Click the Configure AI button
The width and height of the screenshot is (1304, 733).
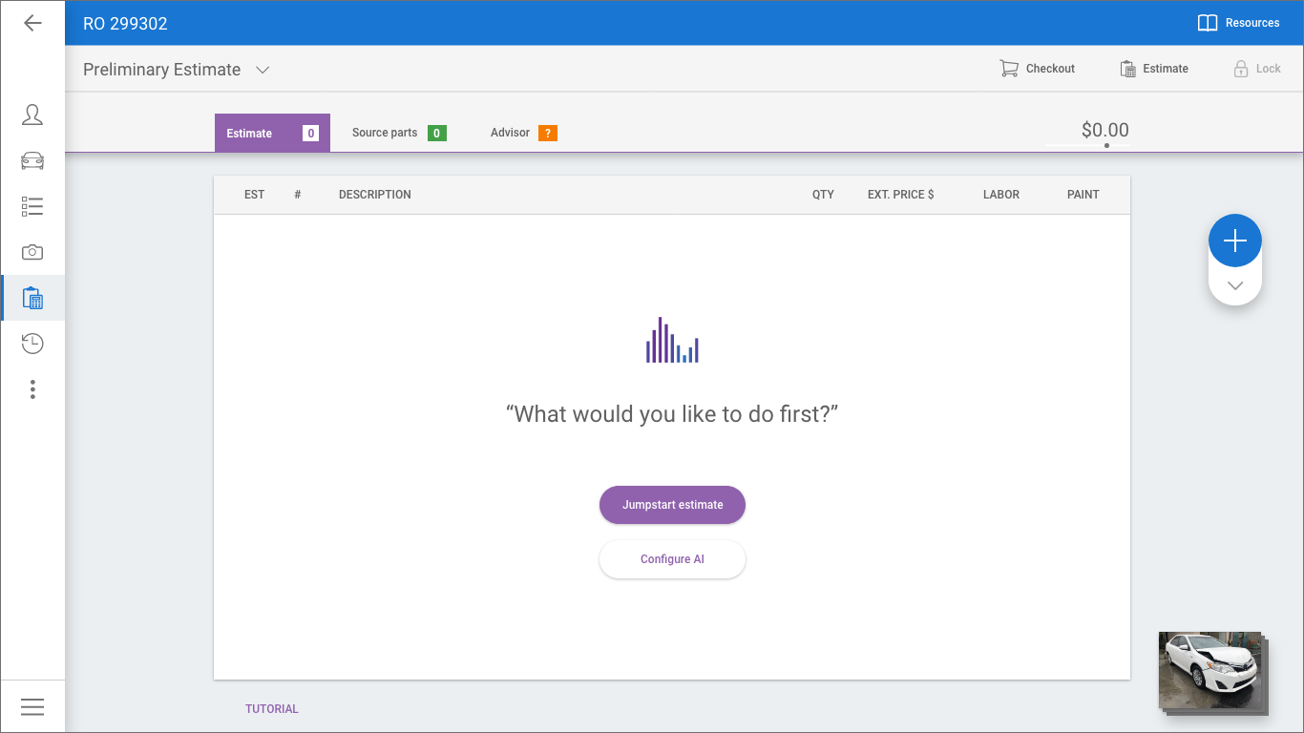point(672,559)
